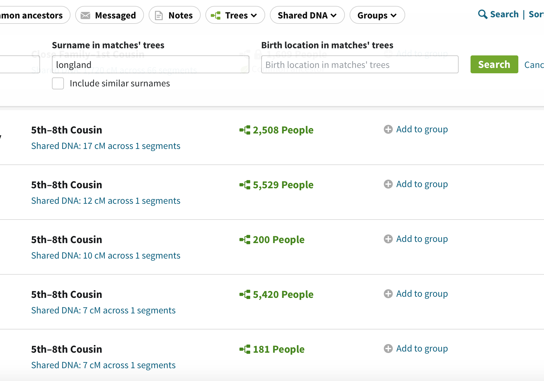
Task: Click the green Search button
Action: pos(494,64)
